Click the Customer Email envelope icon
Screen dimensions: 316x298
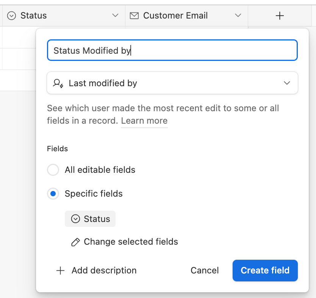tap(134, 16)
